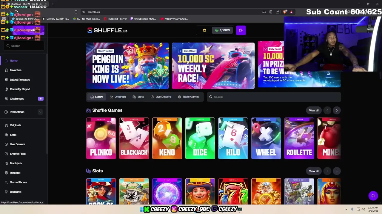Click the Slots sidebar icon
Viewport: 382px width, 214px height.
tap(6, 135)
